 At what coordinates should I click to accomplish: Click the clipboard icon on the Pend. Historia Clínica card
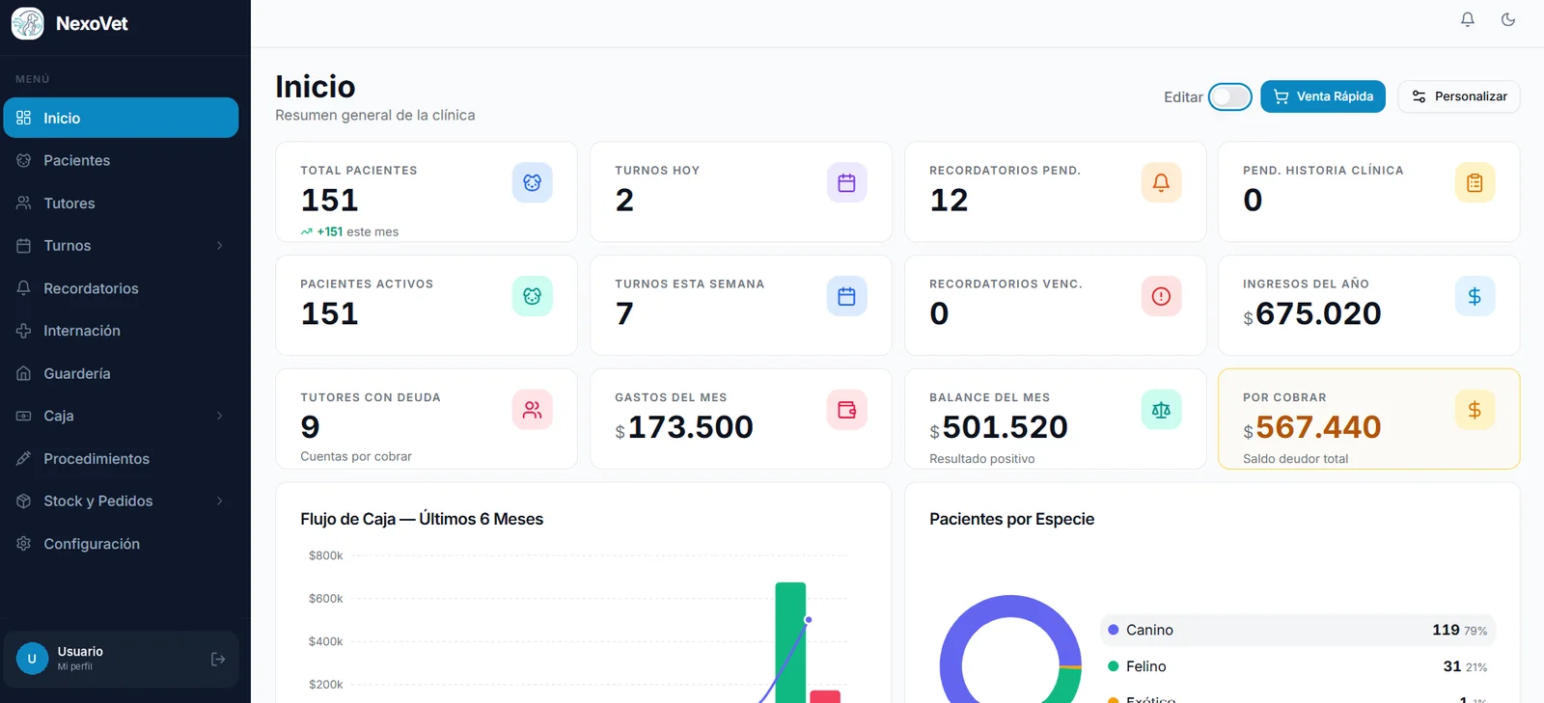click(x=1475, y=182)
